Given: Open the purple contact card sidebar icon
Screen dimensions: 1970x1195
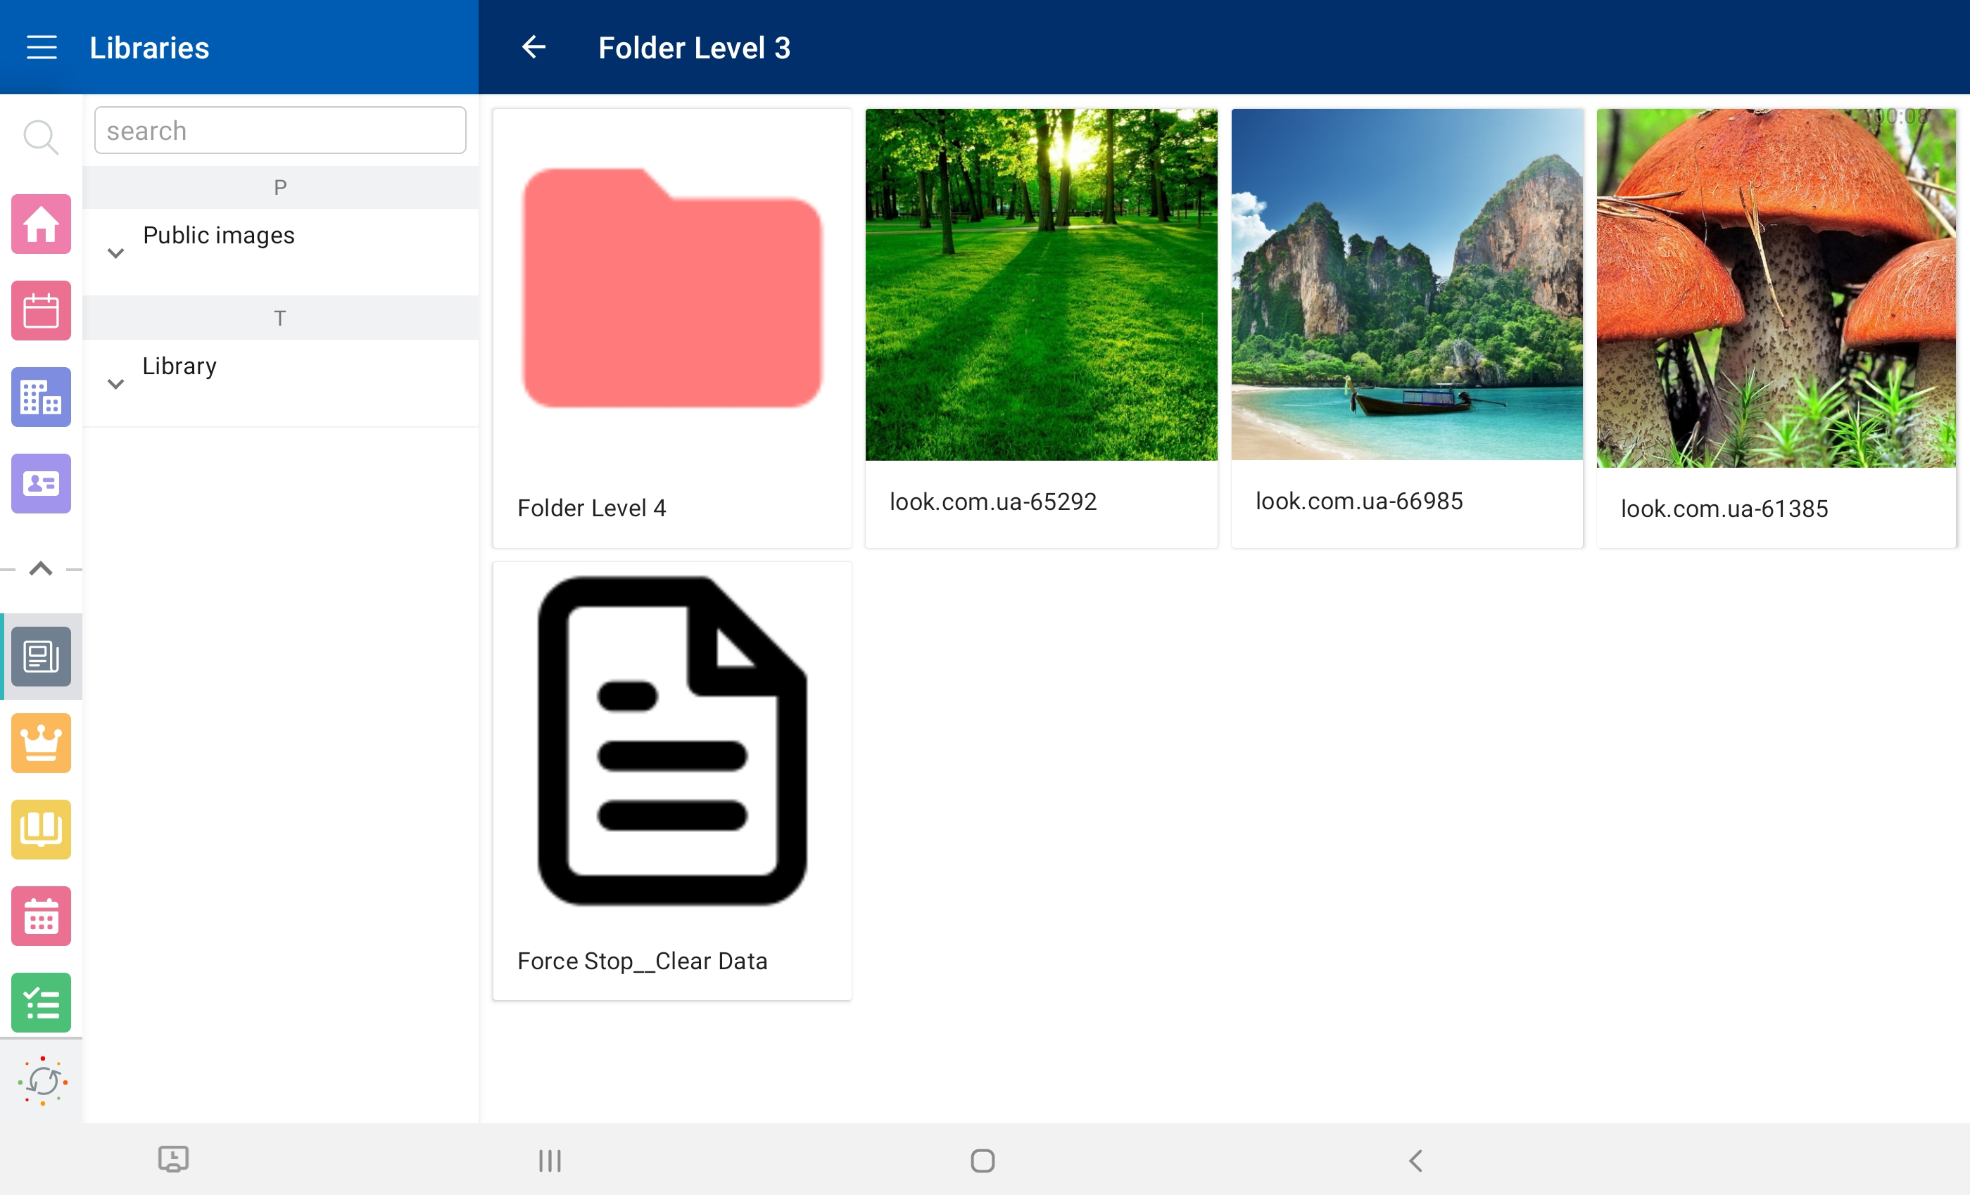Looking at the screenshot, I should pos(41,483).
